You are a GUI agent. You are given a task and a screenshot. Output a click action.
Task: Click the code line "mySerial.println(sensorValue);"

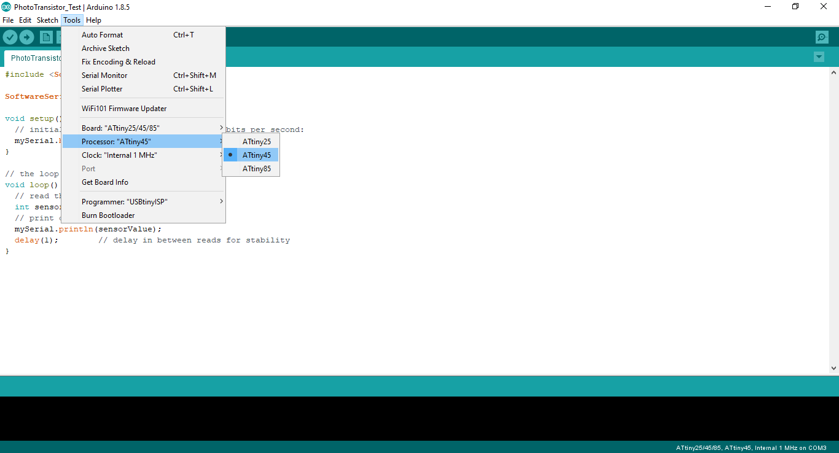pos(88,229)
